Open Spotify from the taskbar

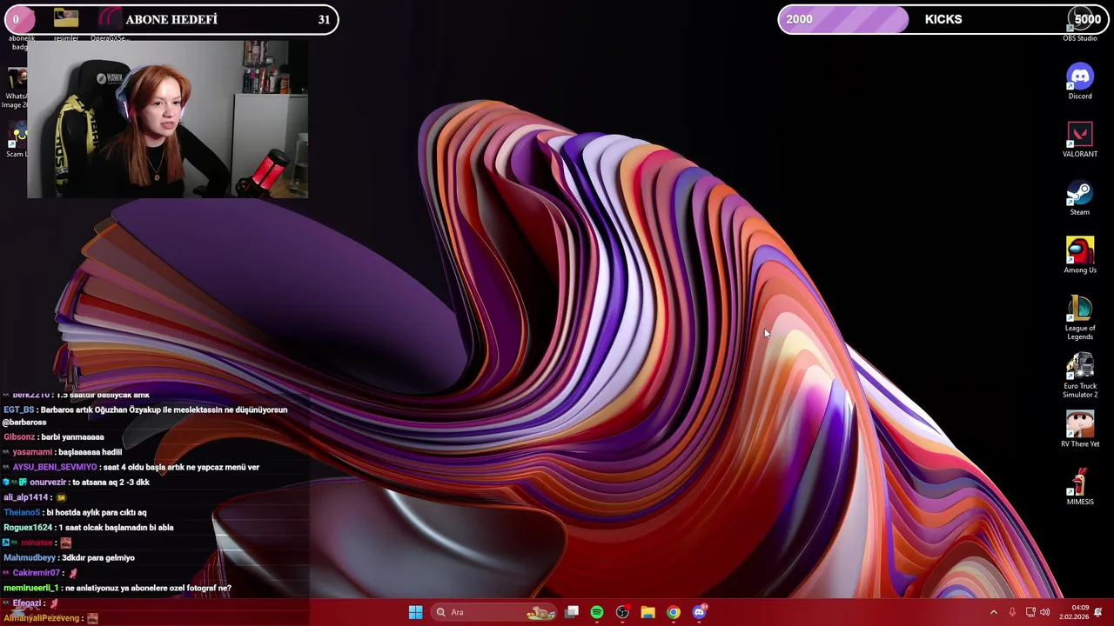coord(597,612)
